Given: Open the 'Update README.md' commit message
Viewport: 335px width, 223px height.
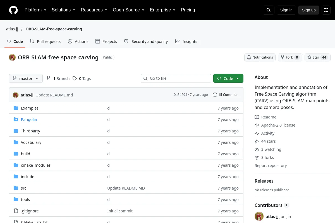Looking at the screenshot, I should pos(54,95).
